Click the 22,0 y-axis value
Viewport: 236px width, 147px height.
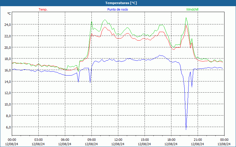coord(8,36)
